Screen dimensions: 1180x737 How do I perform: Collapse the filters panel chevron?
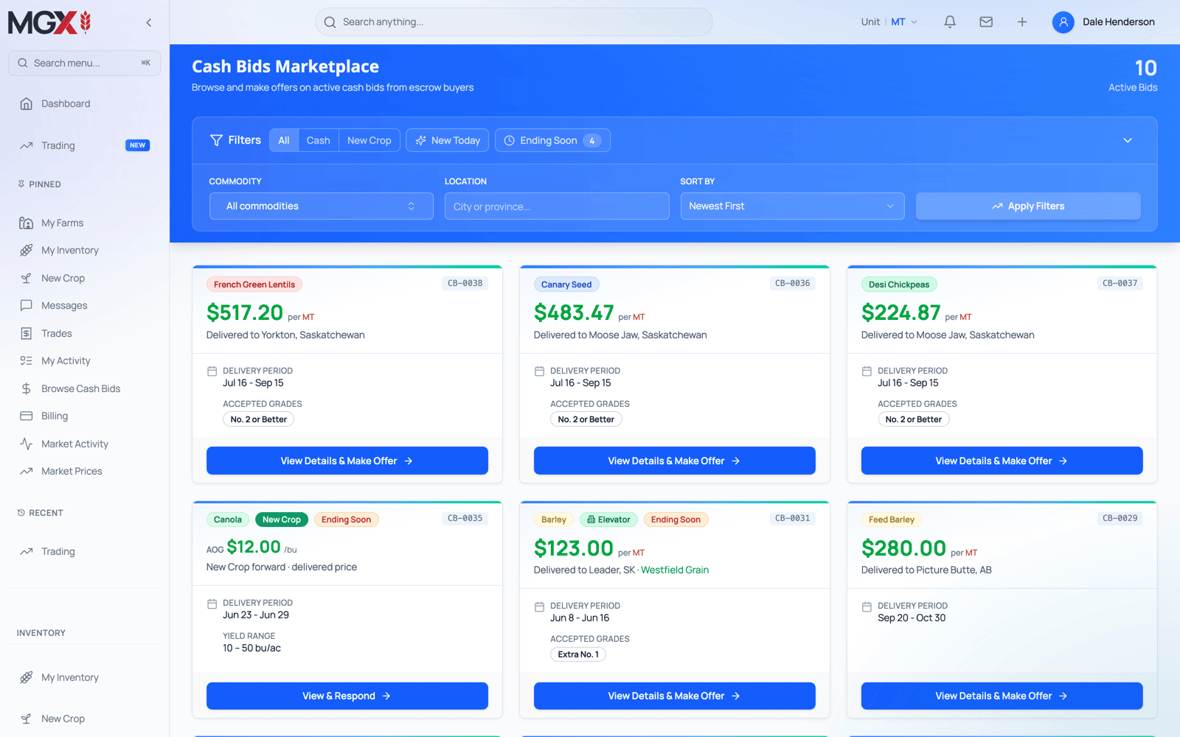[1128, 141]
